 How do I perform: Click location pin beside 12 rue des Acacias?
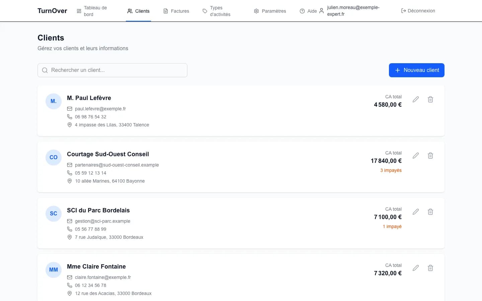70,293
